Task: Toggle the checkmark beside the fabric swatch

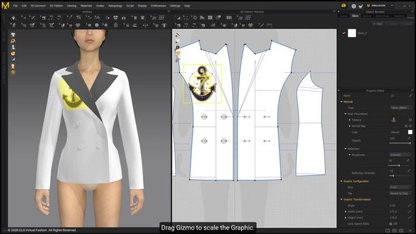Action: 344,33
